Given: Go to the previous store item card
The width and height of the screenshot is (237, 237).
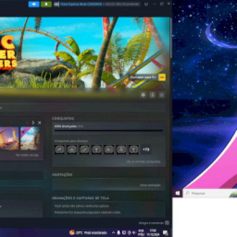Looking at the screenshot, I should tap(27, 123).
